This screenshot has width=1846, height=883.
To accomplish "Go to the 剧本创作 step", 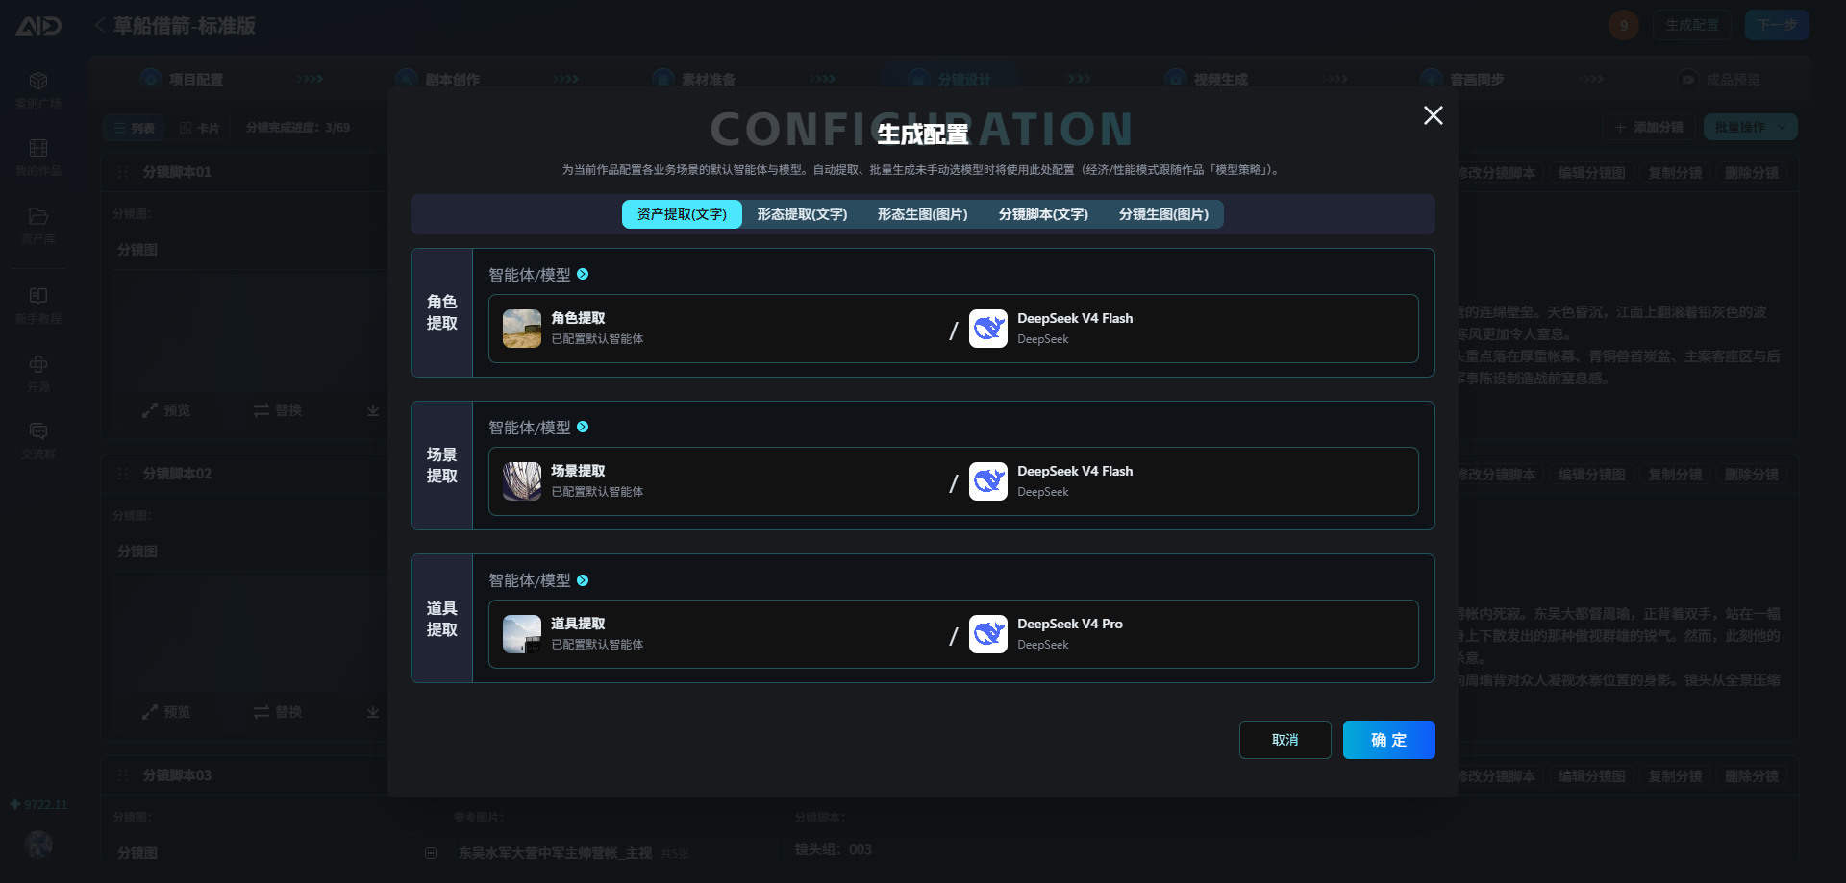I will [439, 79].
